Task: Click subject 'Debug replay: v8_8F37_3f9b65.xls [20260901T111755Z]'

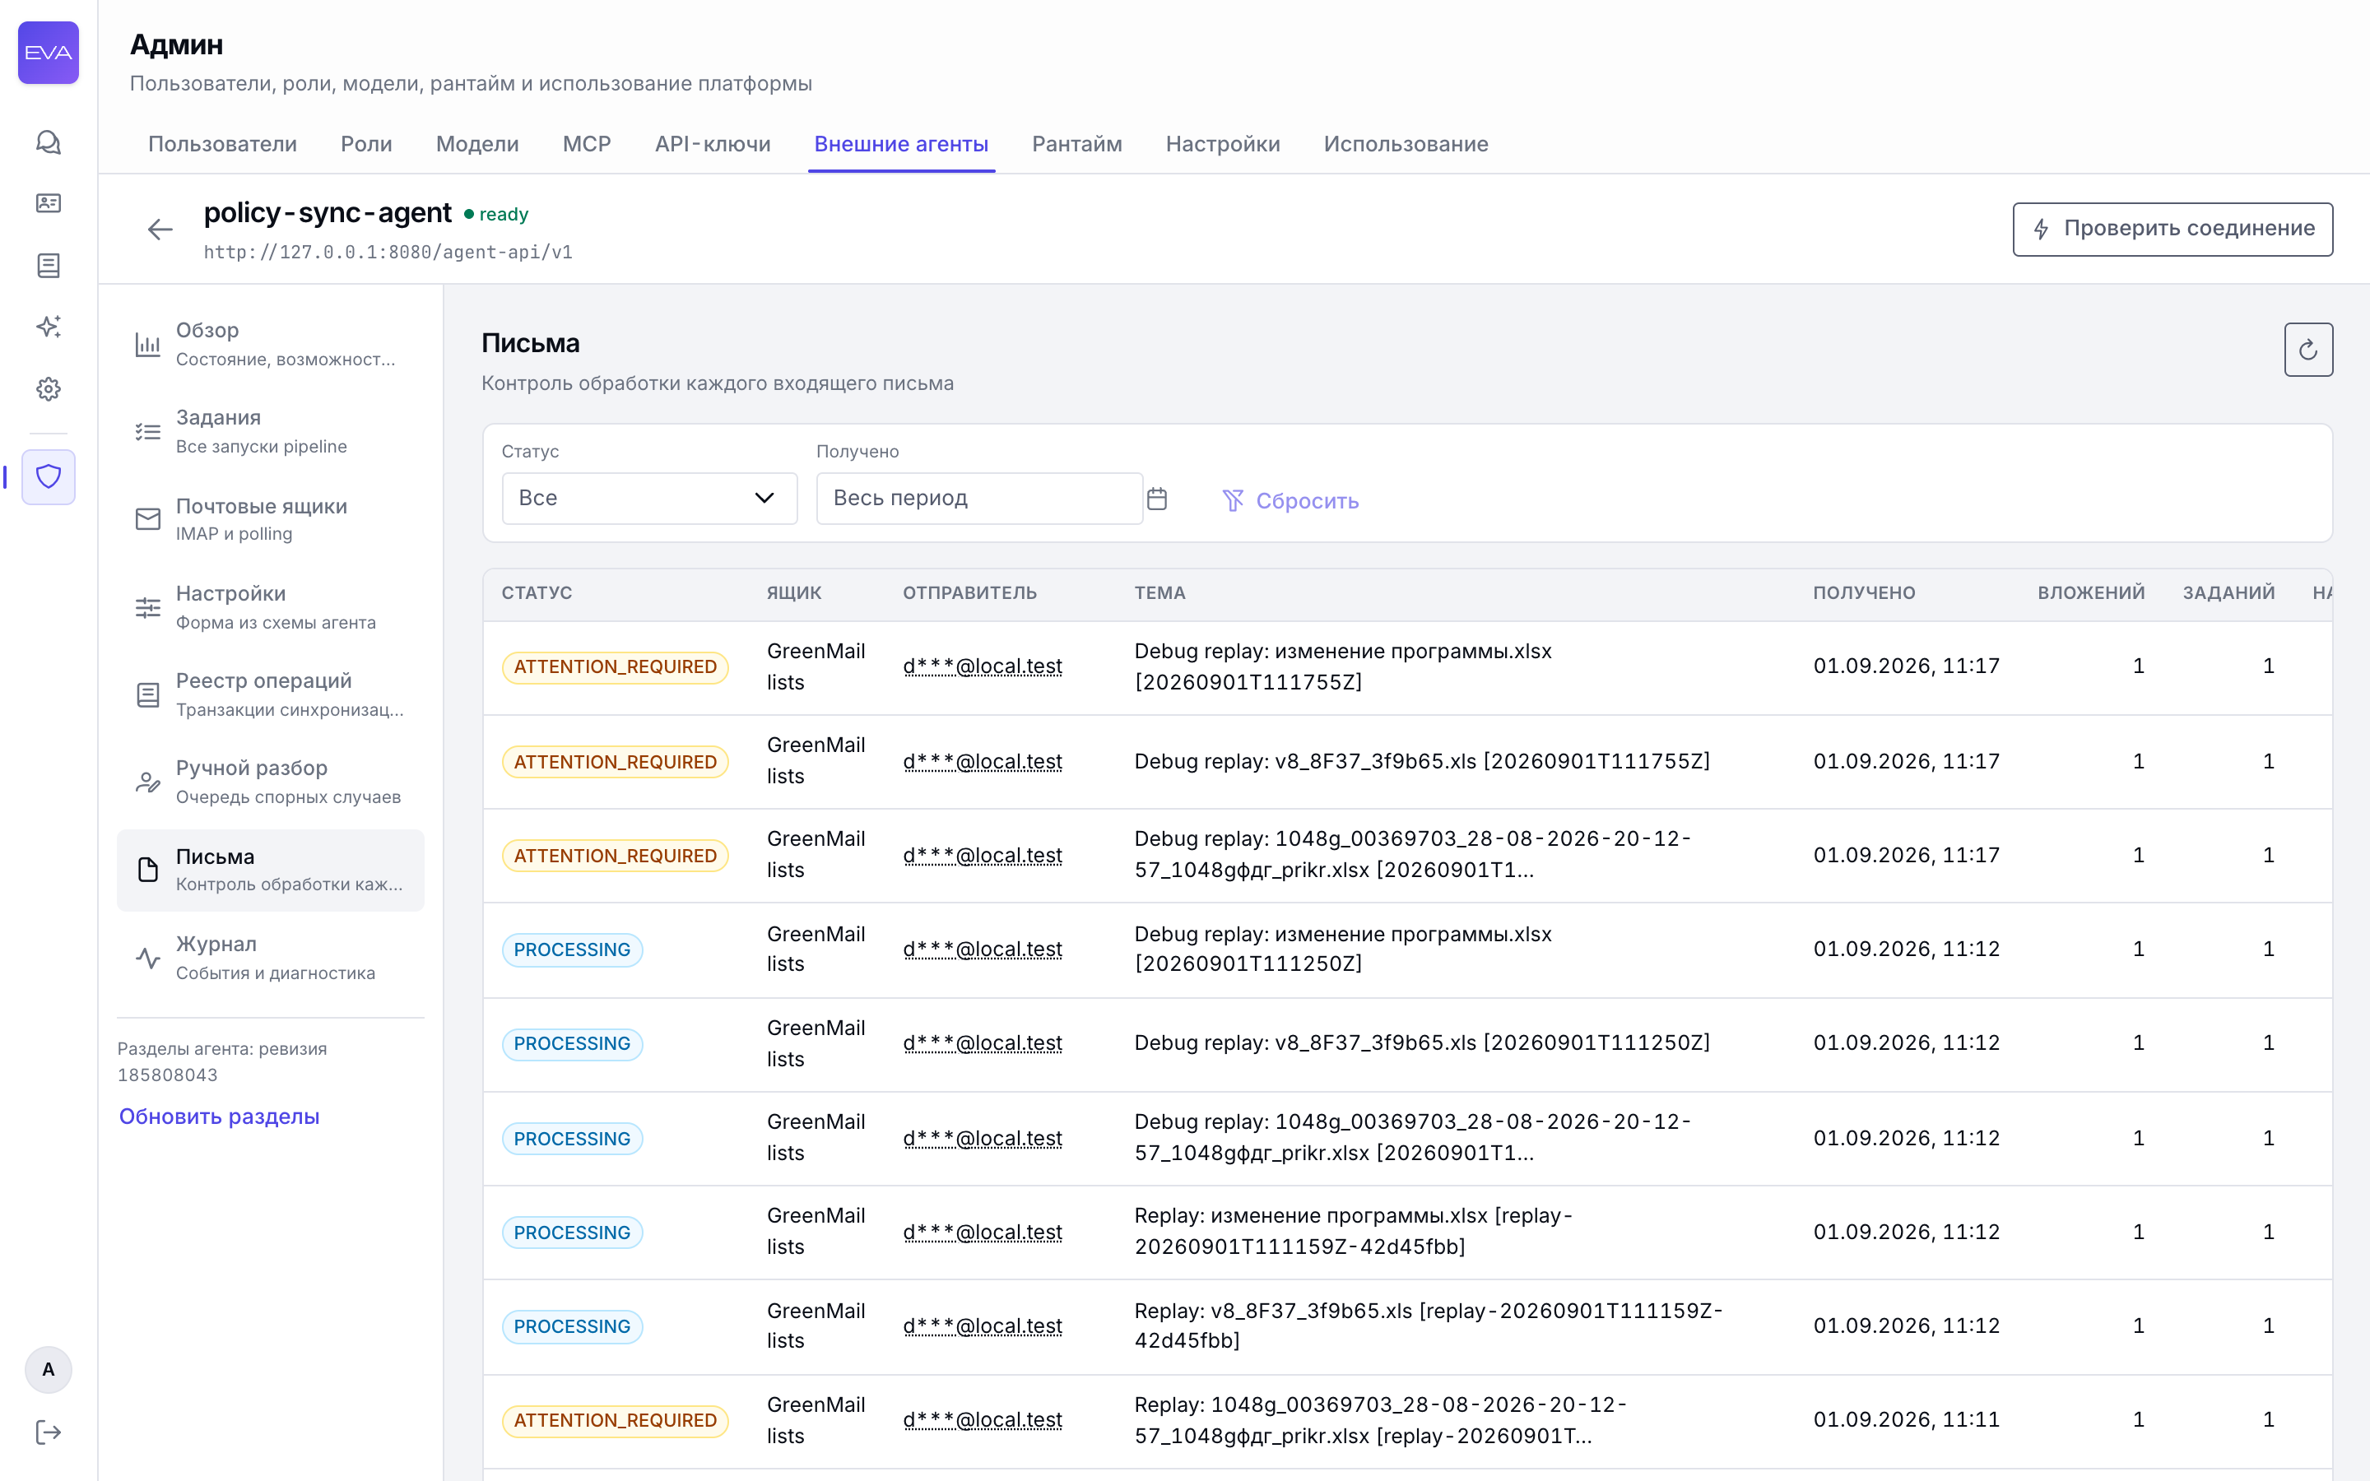Action: (x=1422, y=761)
